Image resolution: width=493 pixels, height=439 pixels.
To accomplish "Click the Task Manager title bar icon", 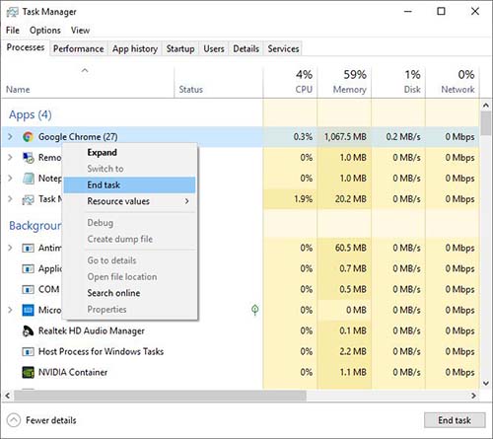I will (x=13, y=12).
